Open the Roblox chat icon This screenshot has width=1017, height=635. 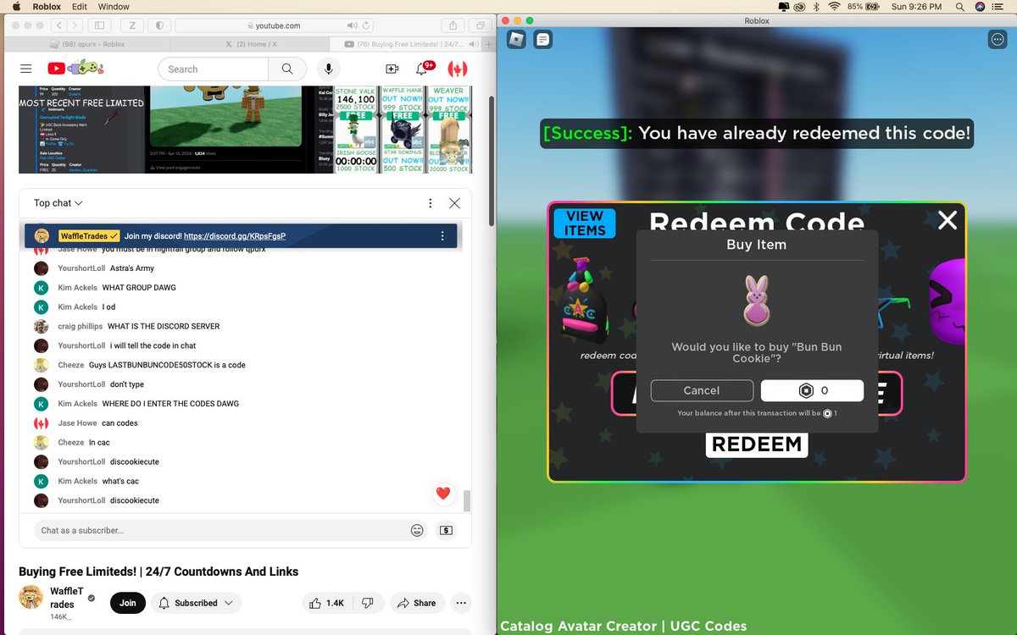(543, 39)
